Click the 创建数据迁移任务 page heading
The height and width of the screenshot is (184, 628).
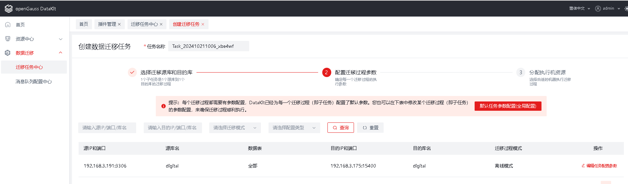click(x=104, y=46)
